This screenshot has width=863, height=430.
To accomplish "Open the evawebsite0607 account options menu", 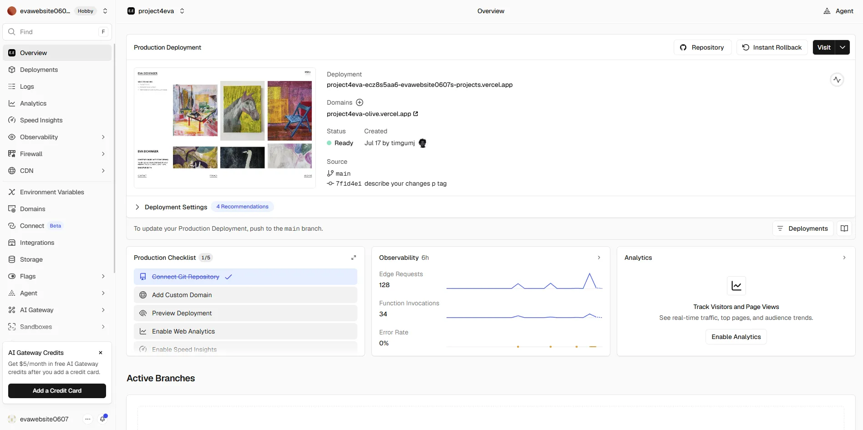I will pos(88,419).
